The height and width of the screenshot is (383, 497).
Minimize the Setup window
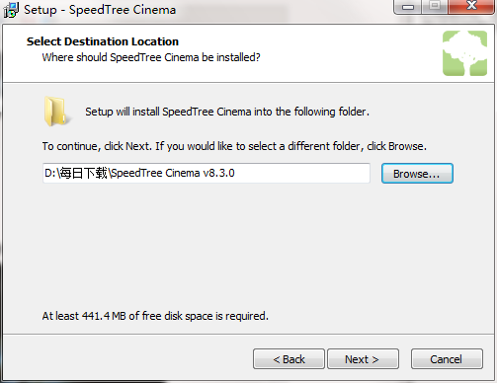pyautogui.click(x=408, y=7)
